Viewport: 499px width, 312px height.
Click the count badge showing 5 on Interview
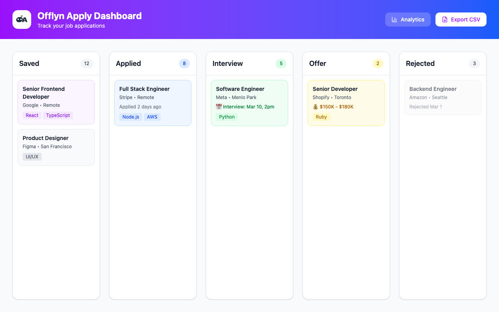pos(281,63)
